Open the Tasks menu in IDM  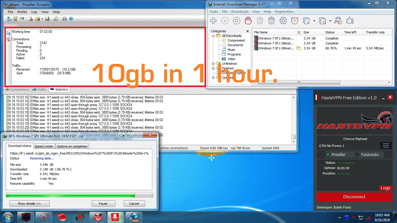pos(214,12)
